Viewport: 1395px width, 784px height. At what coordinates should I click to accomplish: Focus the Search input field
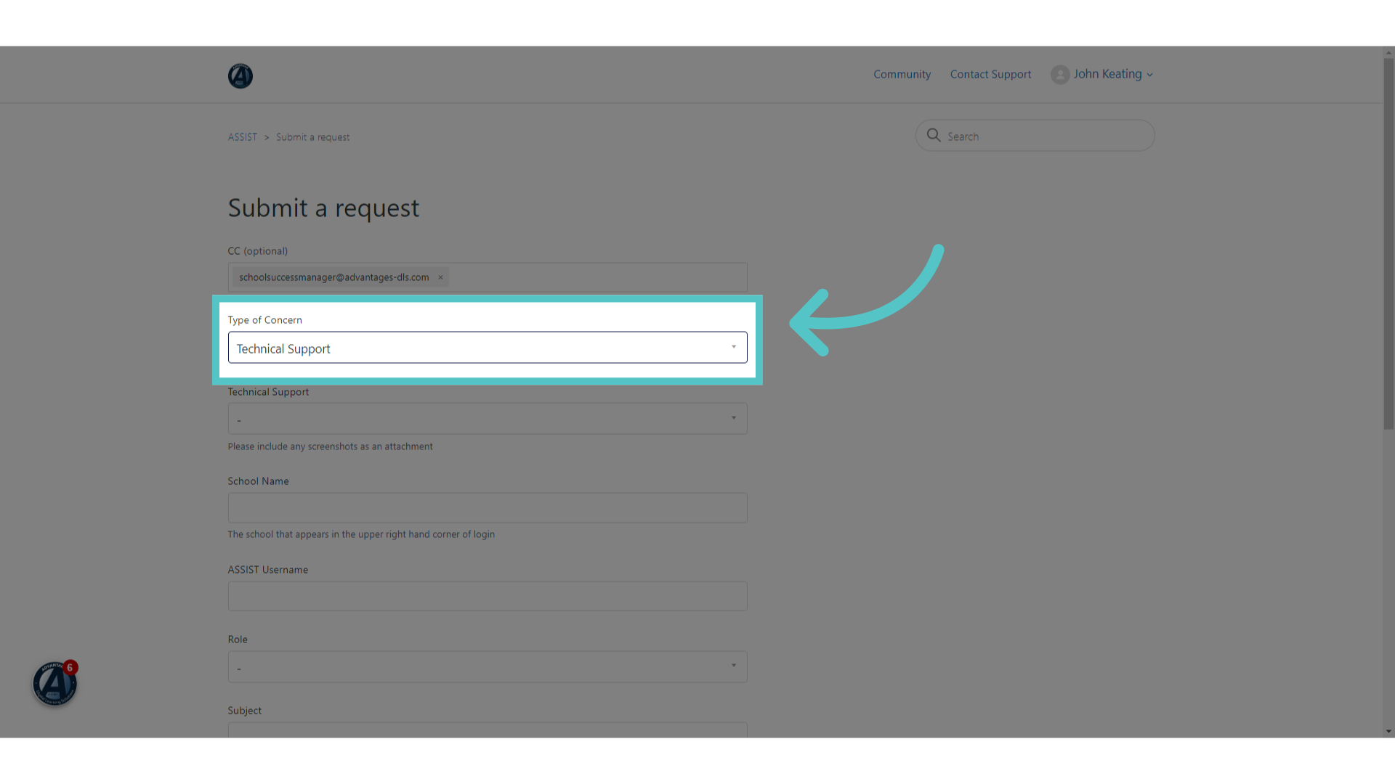pos(1035,136)
